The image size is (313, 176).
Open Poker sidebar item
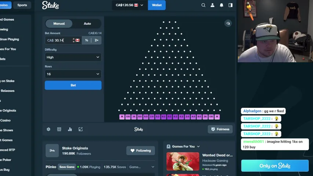(6, 159)
